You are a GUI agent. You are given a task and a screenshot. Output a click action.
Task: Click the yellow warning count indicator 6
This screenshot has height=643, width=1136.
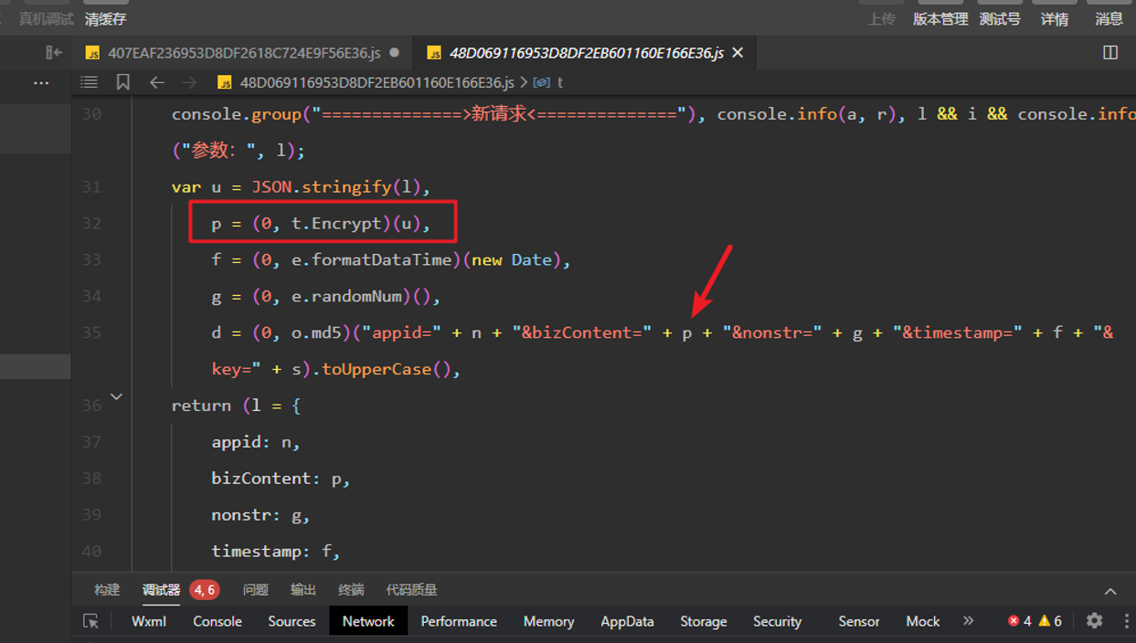(x=1050, y=621)
